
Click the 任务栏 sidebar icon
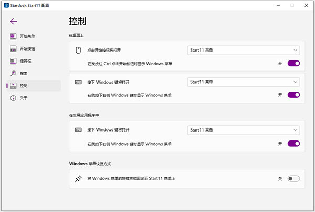tap(13, 60)
